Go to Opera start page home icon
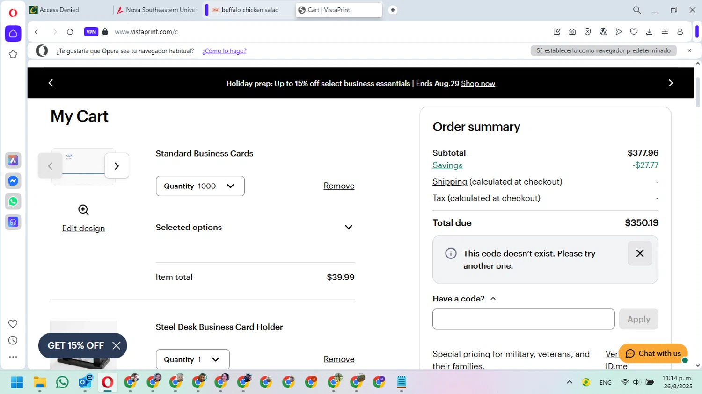 13,34
